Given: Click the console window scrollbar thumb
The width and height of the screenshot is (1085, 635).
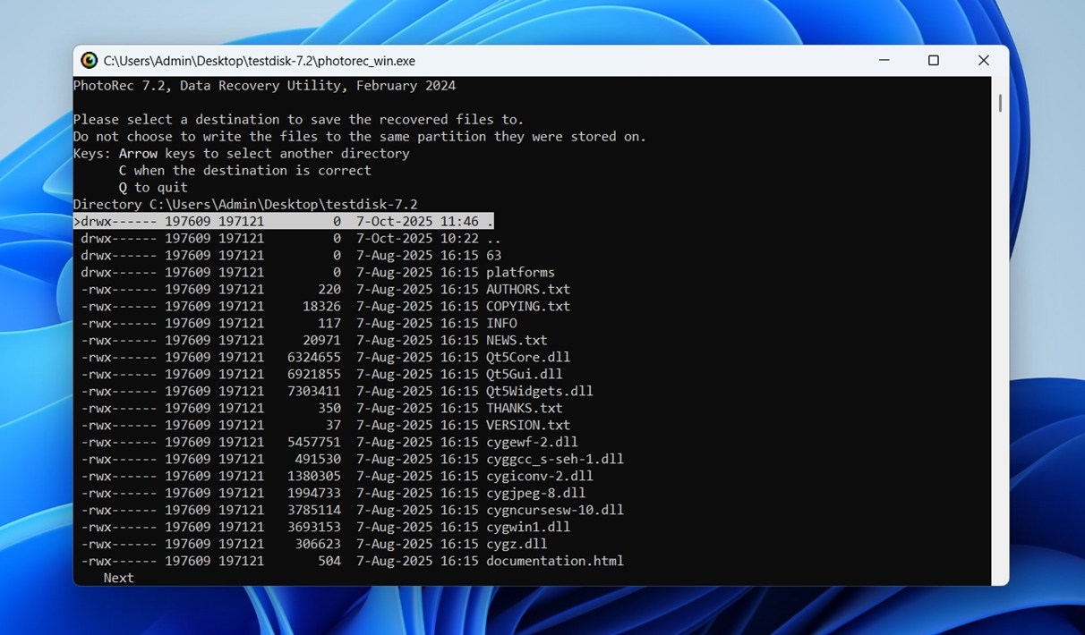Looking at the screenshot, I should coord(998,104).
